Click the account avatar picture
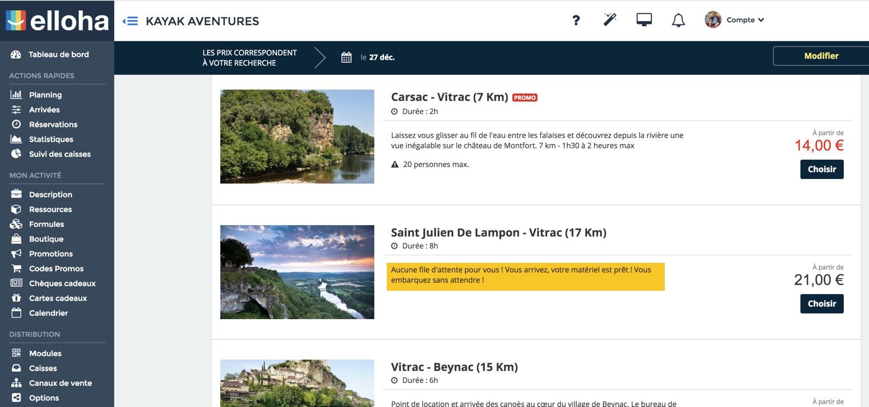 pyautogui.click(x=713, y=20)
